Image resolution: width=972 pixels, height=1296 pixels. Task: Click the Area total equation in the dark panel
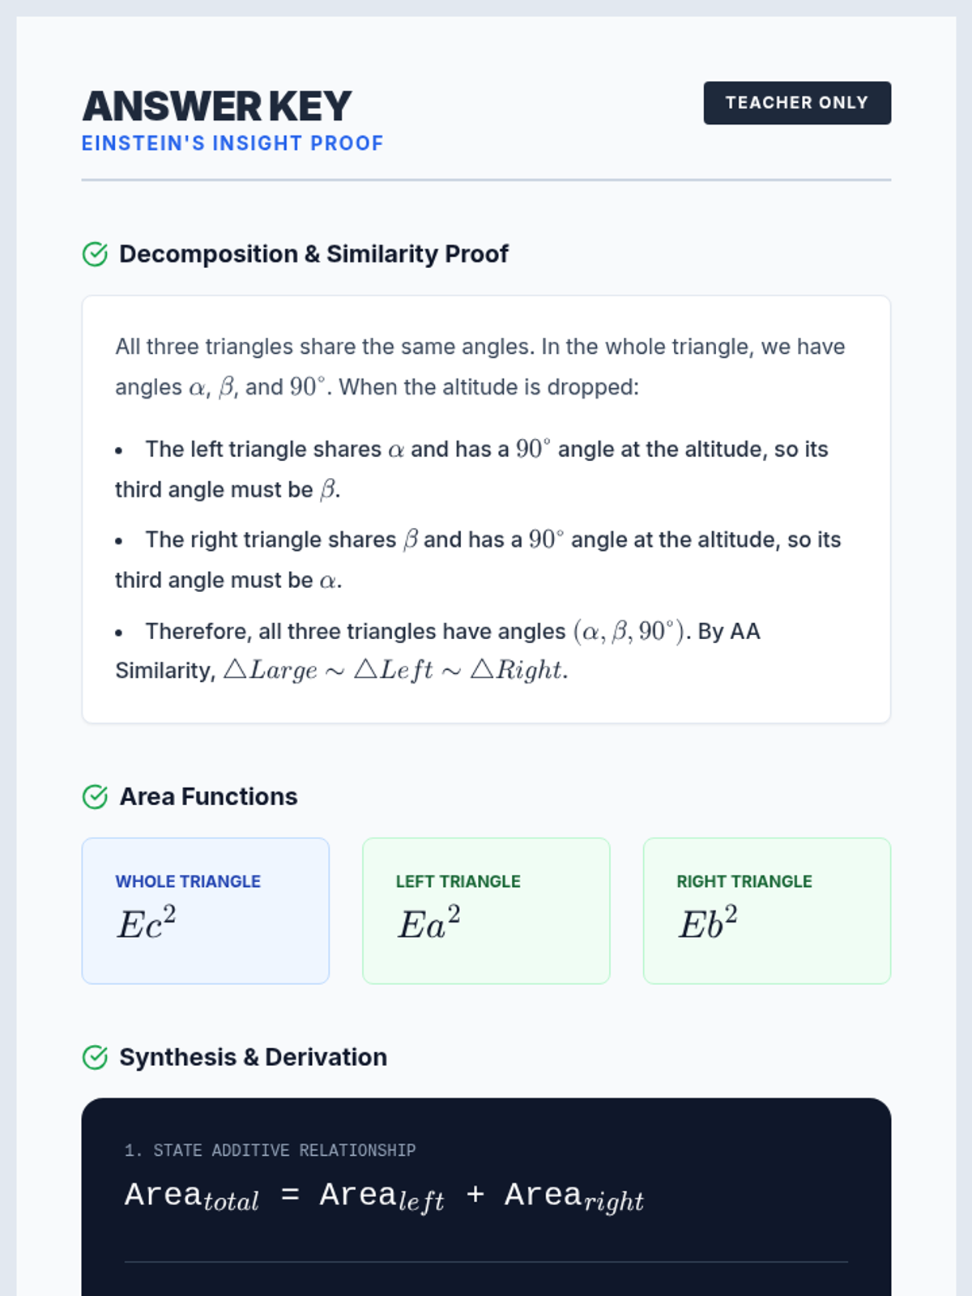[x=384, y=1196]
